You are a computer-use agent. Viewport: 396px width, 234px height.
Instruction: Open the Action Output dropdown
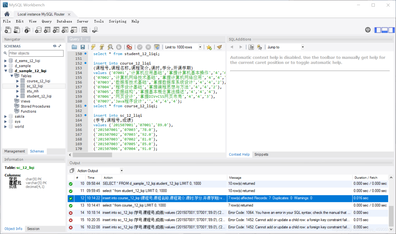click(x=122, y=171)
